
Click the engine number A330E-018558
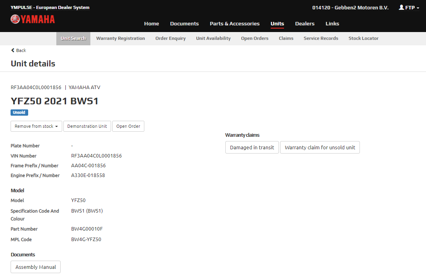pyautogui.click(x=88, y=175)
